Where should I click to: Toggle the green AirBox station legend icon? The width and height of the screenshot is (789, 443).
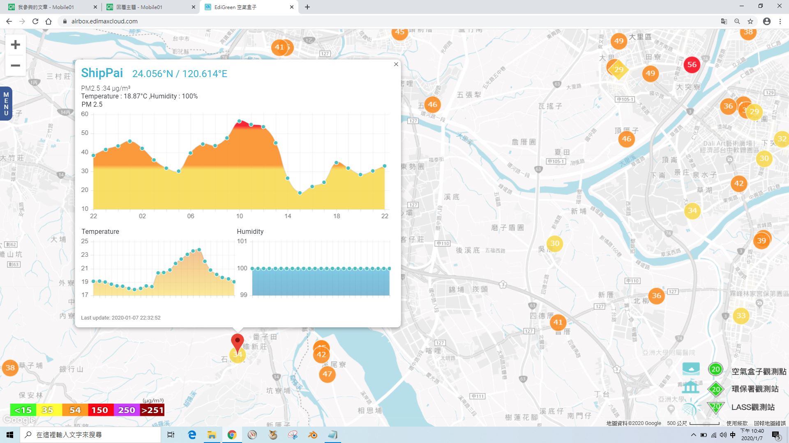(x=715, y=369)
